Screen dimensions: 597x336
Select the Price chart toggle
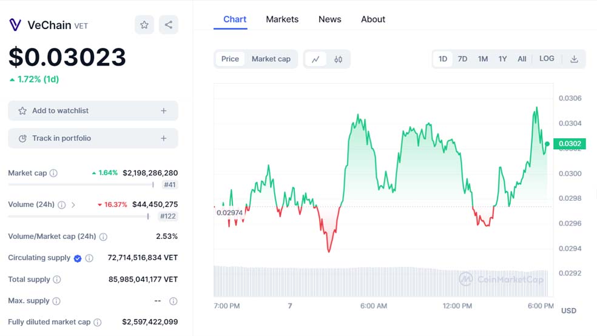[230, 59]
